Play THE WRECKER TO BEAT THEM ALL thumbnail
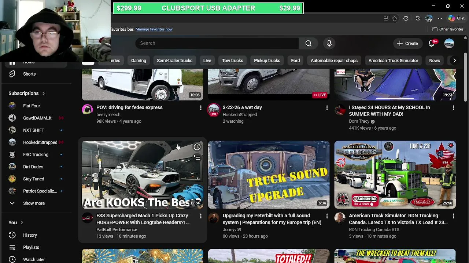This screenshot has height=263, width=469. 395,256
